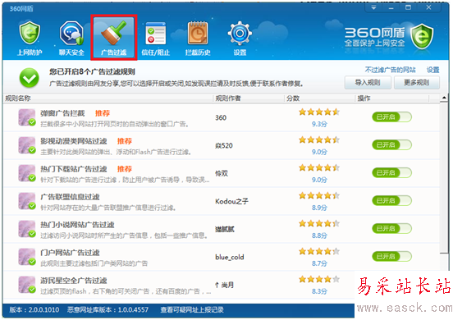Viewport: 453px width, 320px height.
Task: Click the 360网盾 shield logo
Action: coord(422,37)
